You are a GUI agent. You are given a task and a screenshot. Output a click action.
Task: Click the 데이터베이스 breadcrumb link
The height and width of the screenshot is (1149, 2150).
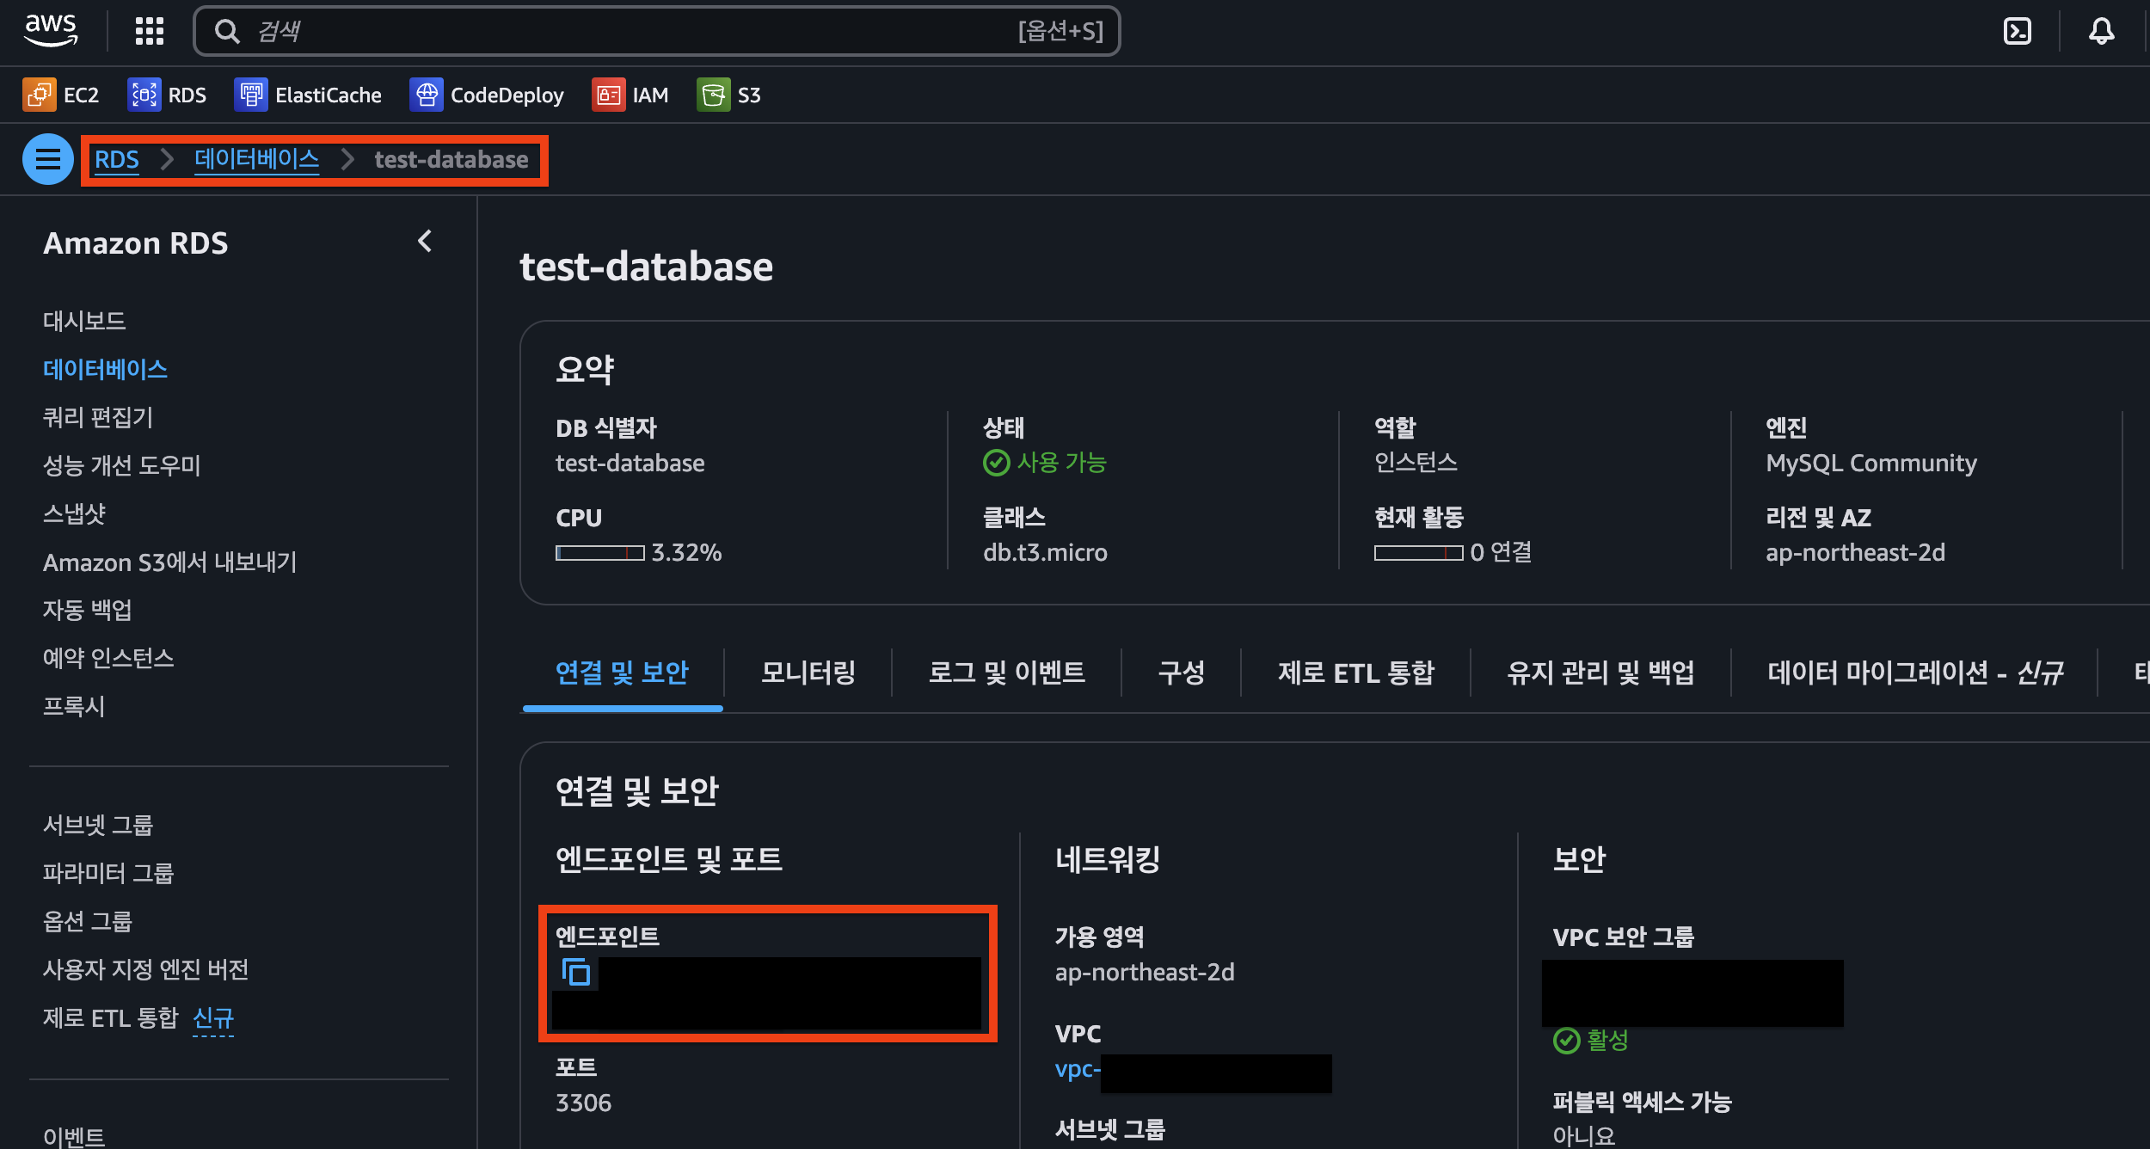[256, 159]
